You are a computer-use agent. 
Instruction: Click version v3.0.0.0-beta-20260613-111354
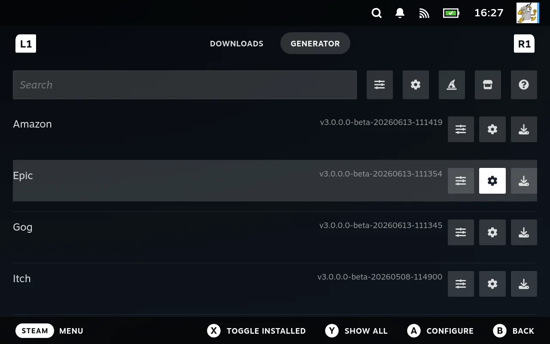pos(381,174)
